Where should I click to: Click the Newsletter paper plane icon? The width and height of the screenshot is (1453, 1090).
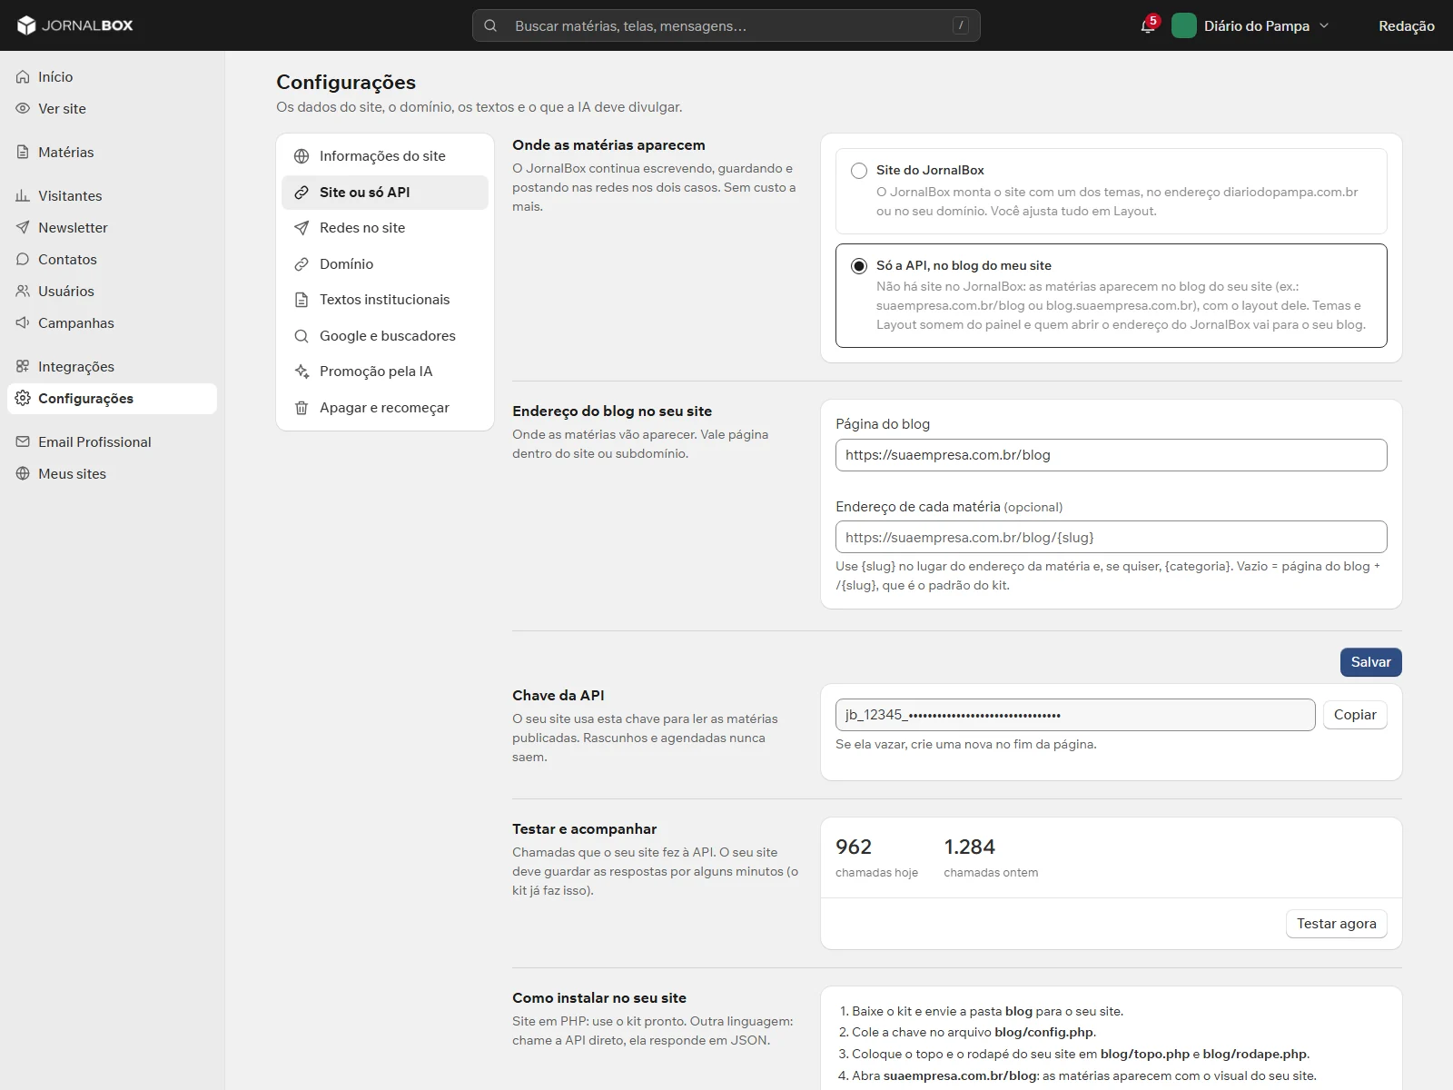(23, 228)
